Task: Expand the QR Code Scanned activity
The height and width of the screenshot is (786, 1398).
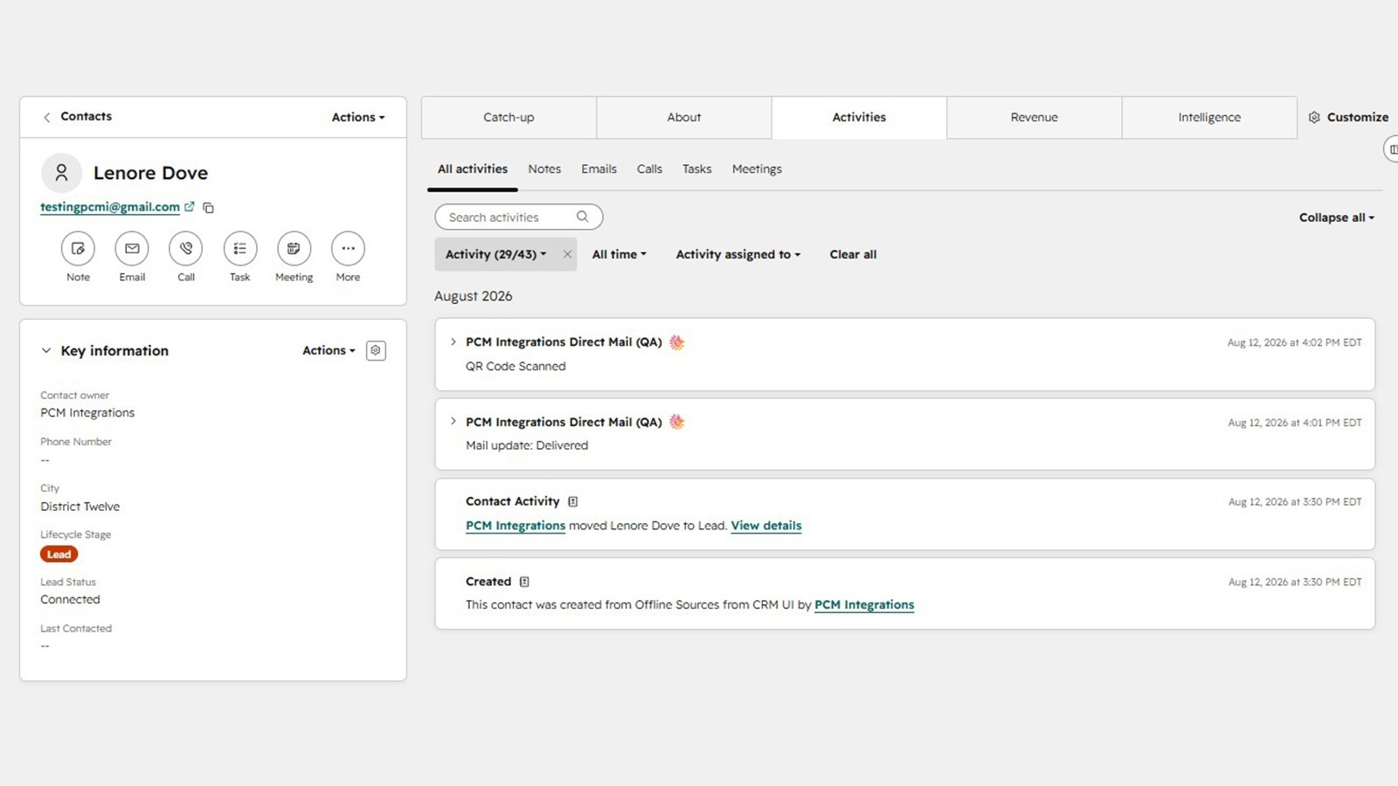Action: click(x=453, y=341)
